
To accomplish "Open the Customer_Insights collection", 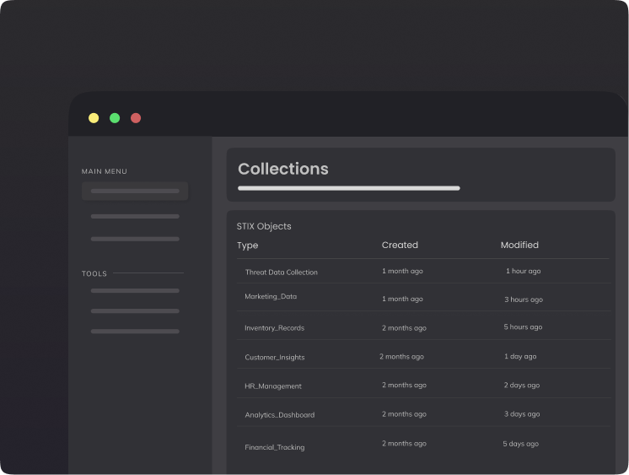I will pos(275,358).
